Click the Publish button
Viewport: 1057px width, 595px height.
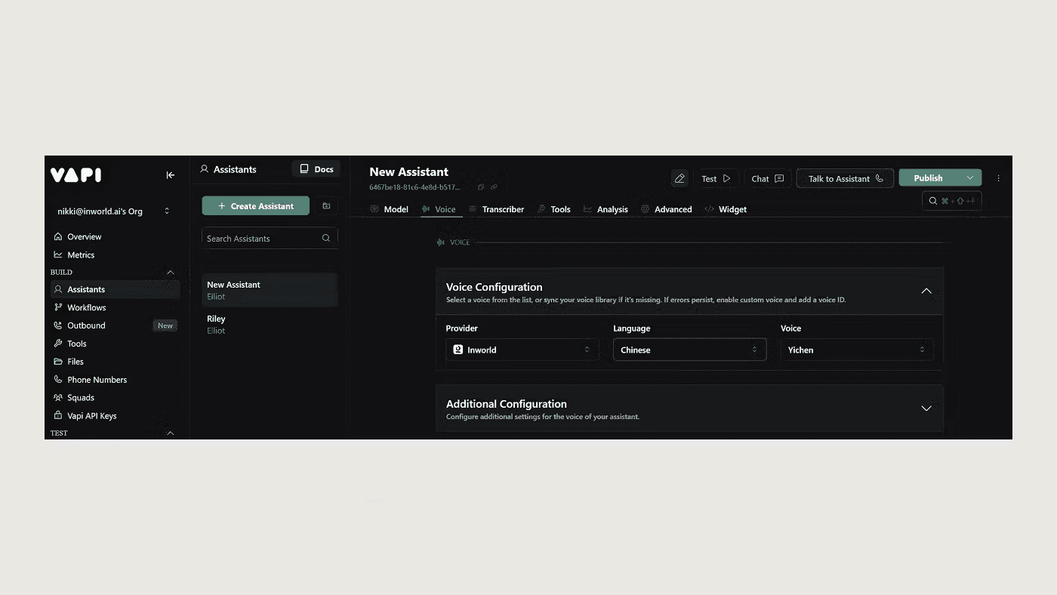click(x=928, y=178)
